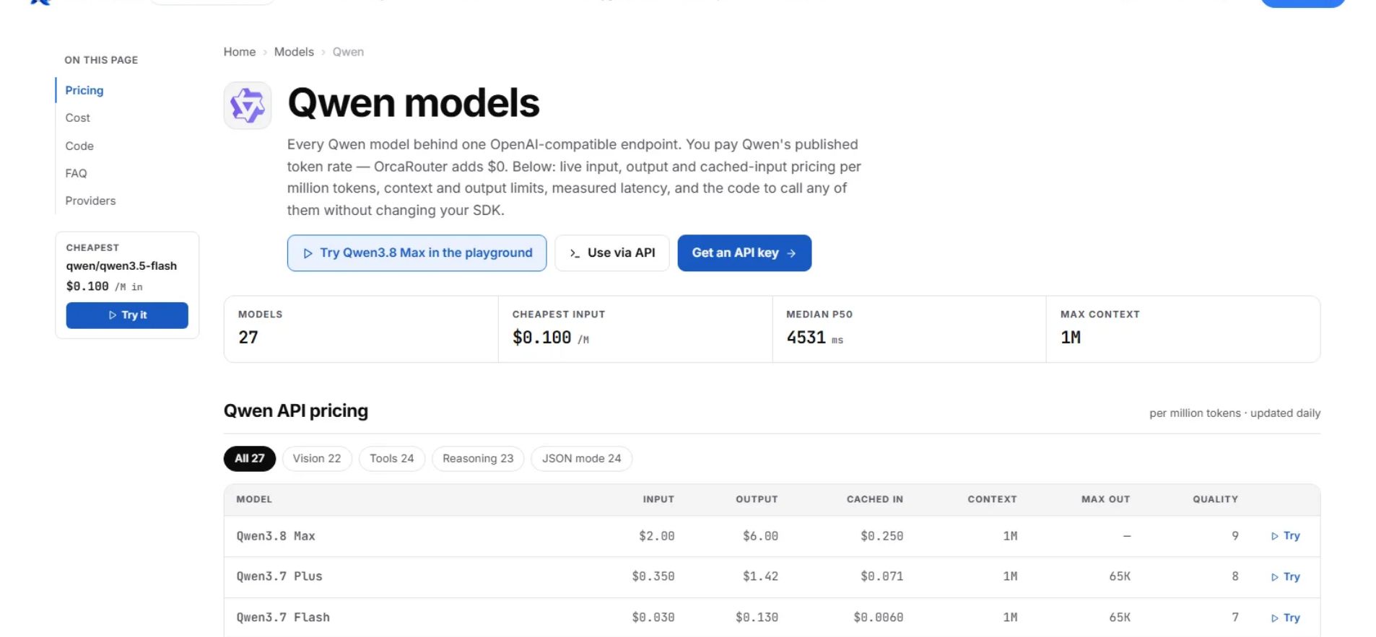Image resolution: width=1376 pixels, height=637 pixels.
Task: Click the MAX OUT column header
Action: click(1105, 499)
